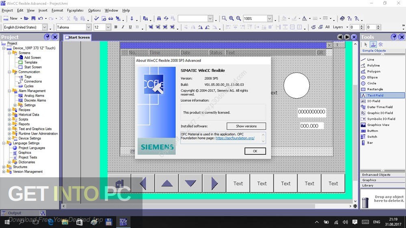This screenshot has height=228, width=406.
Task: Click the taskbar volume icon
Action: pyautogui.click(x=345, y=222)
